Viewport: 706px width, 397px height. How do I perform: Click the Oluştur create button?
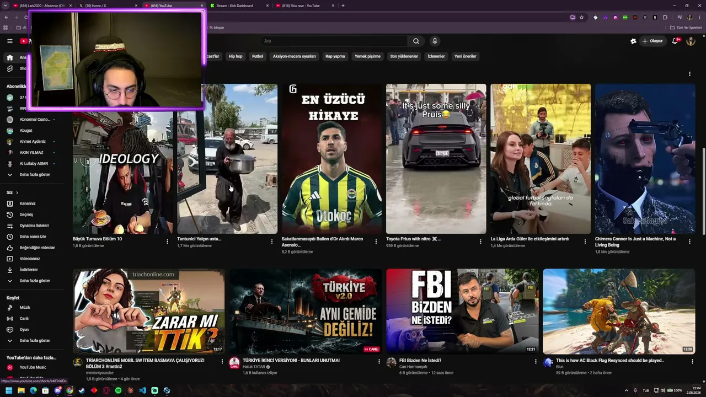(x=652, y=41)
